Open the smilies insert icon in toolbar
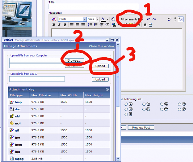193x162 pixels. (x=113, y=19)
